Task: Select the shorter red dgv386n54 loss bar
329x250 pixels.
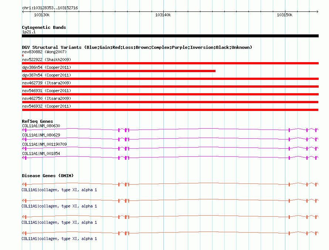Action: coord(119,71)
